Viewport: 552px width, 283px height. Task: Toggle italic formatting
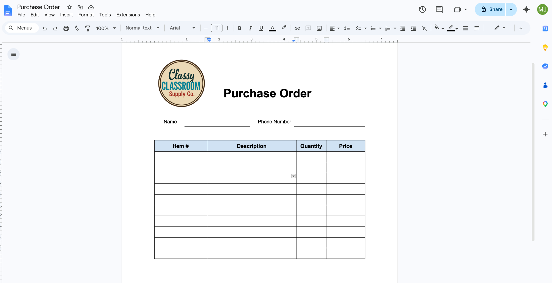(x=250, y=28)
